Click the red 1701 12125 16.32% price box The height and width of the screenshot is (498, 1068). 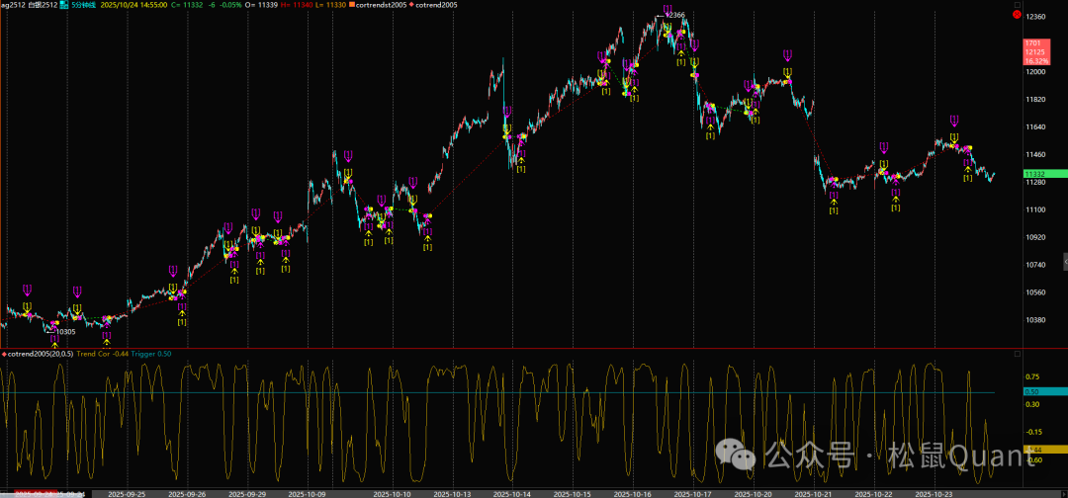point(1034,52)
